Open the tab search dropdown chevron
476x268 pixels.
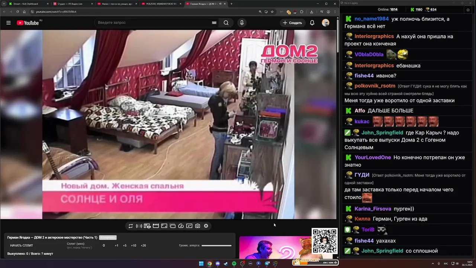click(x=3, y=4)
